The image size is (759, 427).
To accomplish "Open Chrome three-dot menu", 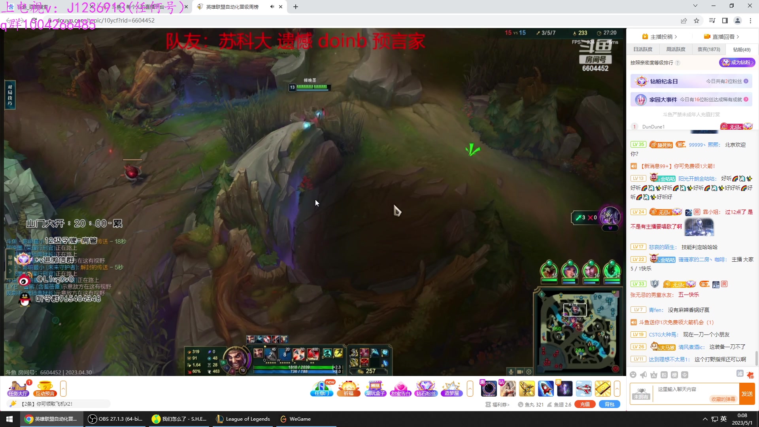I will tap(750, 21).
